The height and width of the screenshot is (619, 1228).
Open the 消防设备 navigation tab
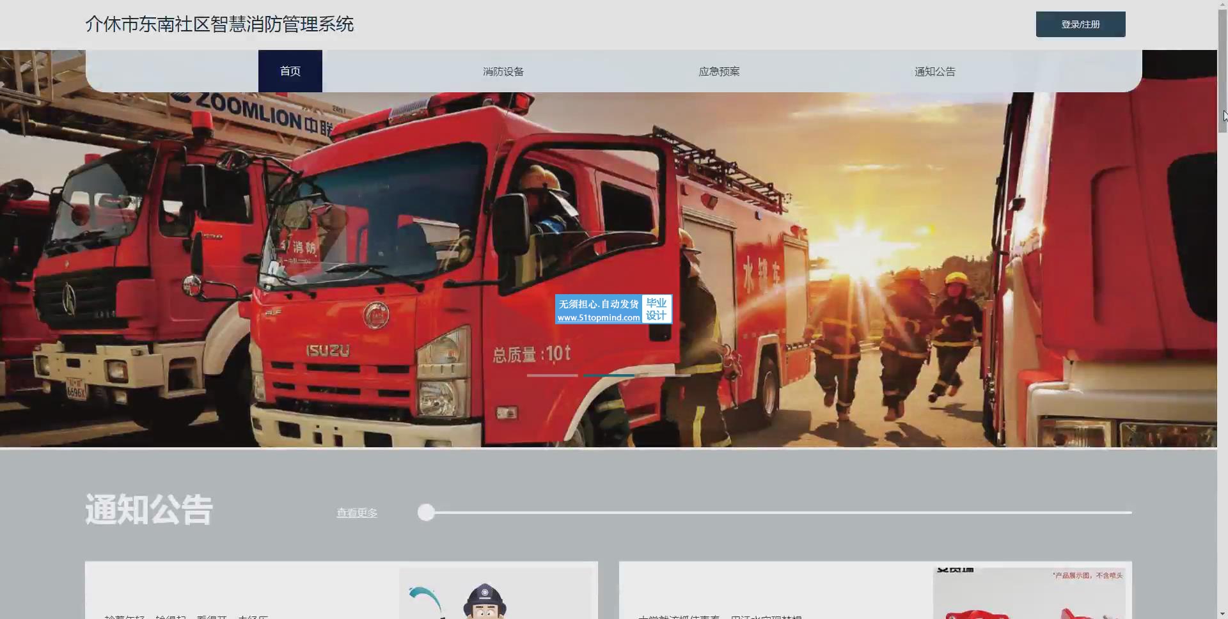(503, 72)
